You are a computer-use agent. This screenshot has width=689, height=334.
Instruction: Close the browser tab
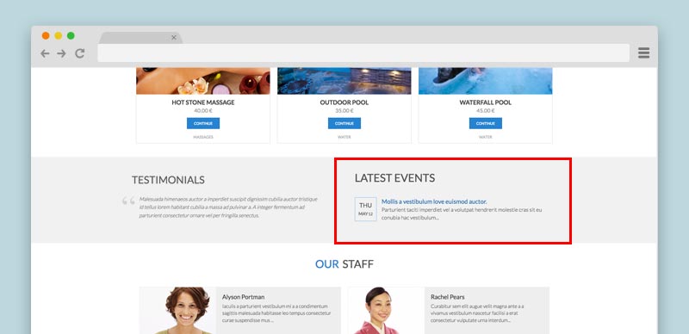174,38
